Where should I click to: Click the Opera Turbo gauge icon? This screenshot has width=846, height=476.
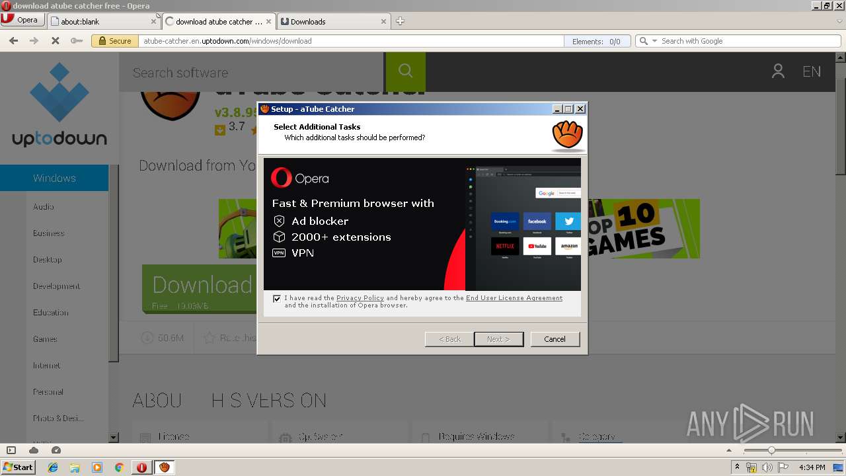56,450
